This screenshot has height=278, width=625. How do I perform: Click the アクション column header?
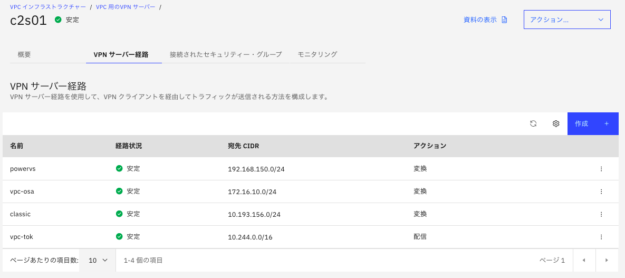coord(430,146)
